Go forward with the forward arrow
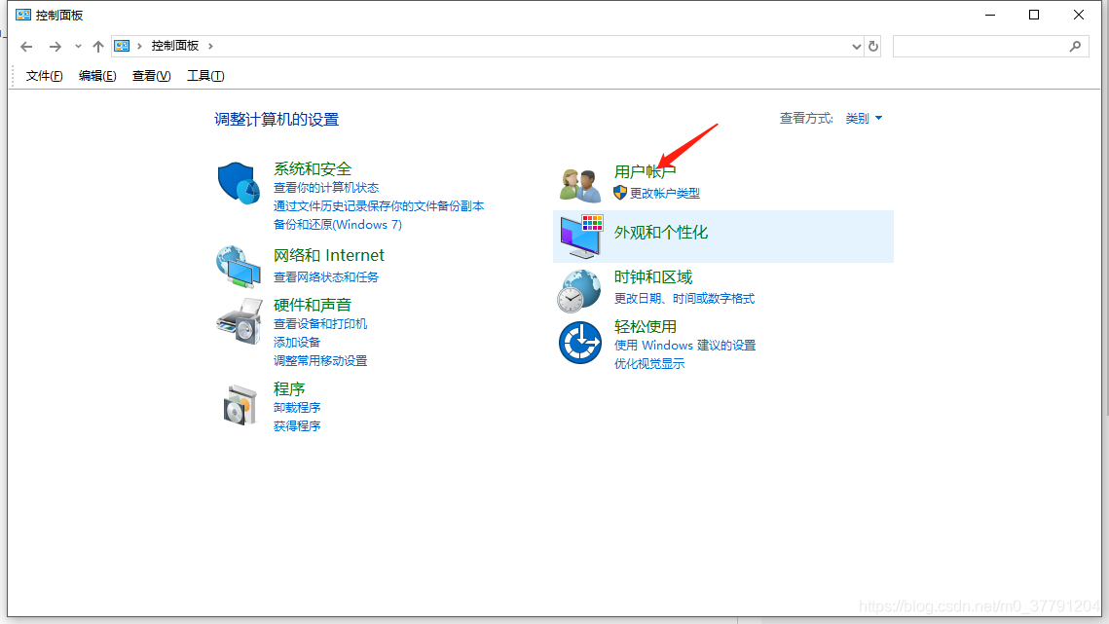This screenshot has height=624, width=1109. (x=55, y=47)
